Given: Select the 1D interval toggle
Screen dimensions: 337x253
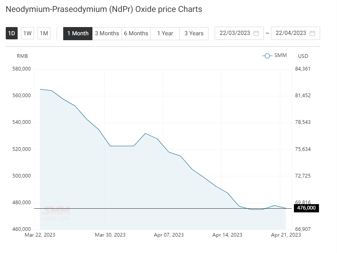Looking at the screenshot, I should (11, 33).
